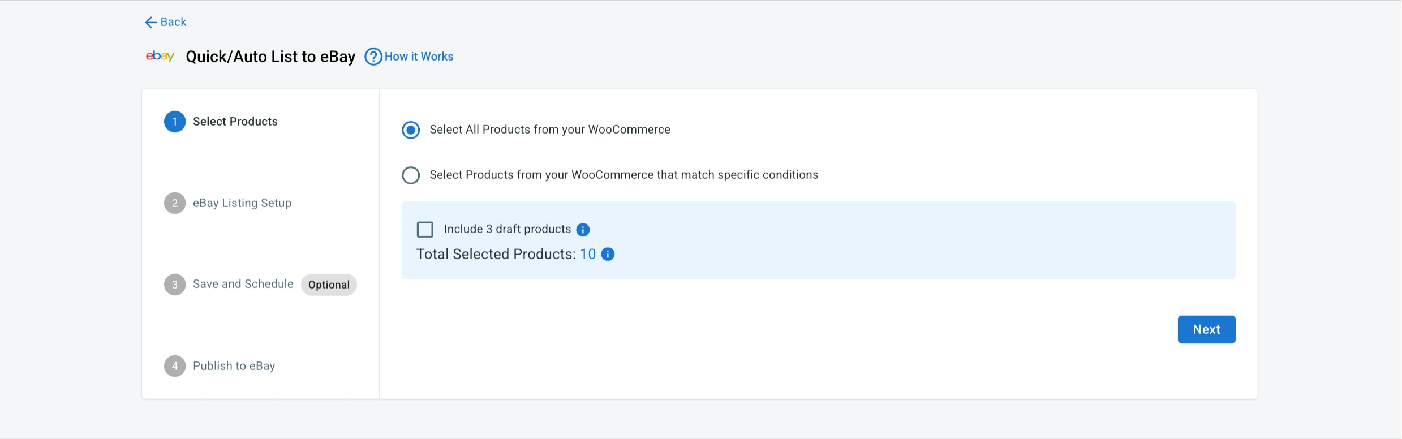
Task: Open the eBay Listing Setup step
Action: [x=242, y=203]
